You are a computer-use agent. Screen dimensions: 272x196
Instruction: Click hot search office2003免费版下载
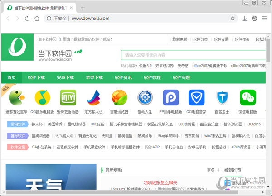point(209,66)
